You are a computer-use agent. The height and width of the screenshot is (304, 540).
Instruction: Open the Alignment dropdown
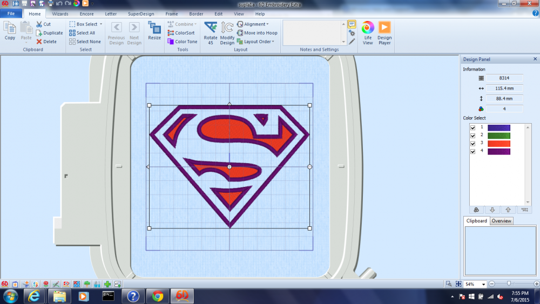267,24
